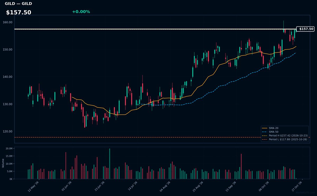Click the +0.00% change indicator
317x196 pixels.
point(81,12)
